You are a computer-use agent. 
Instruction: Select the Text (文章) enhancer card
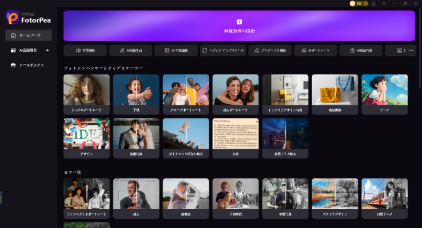tap(236, 138)
